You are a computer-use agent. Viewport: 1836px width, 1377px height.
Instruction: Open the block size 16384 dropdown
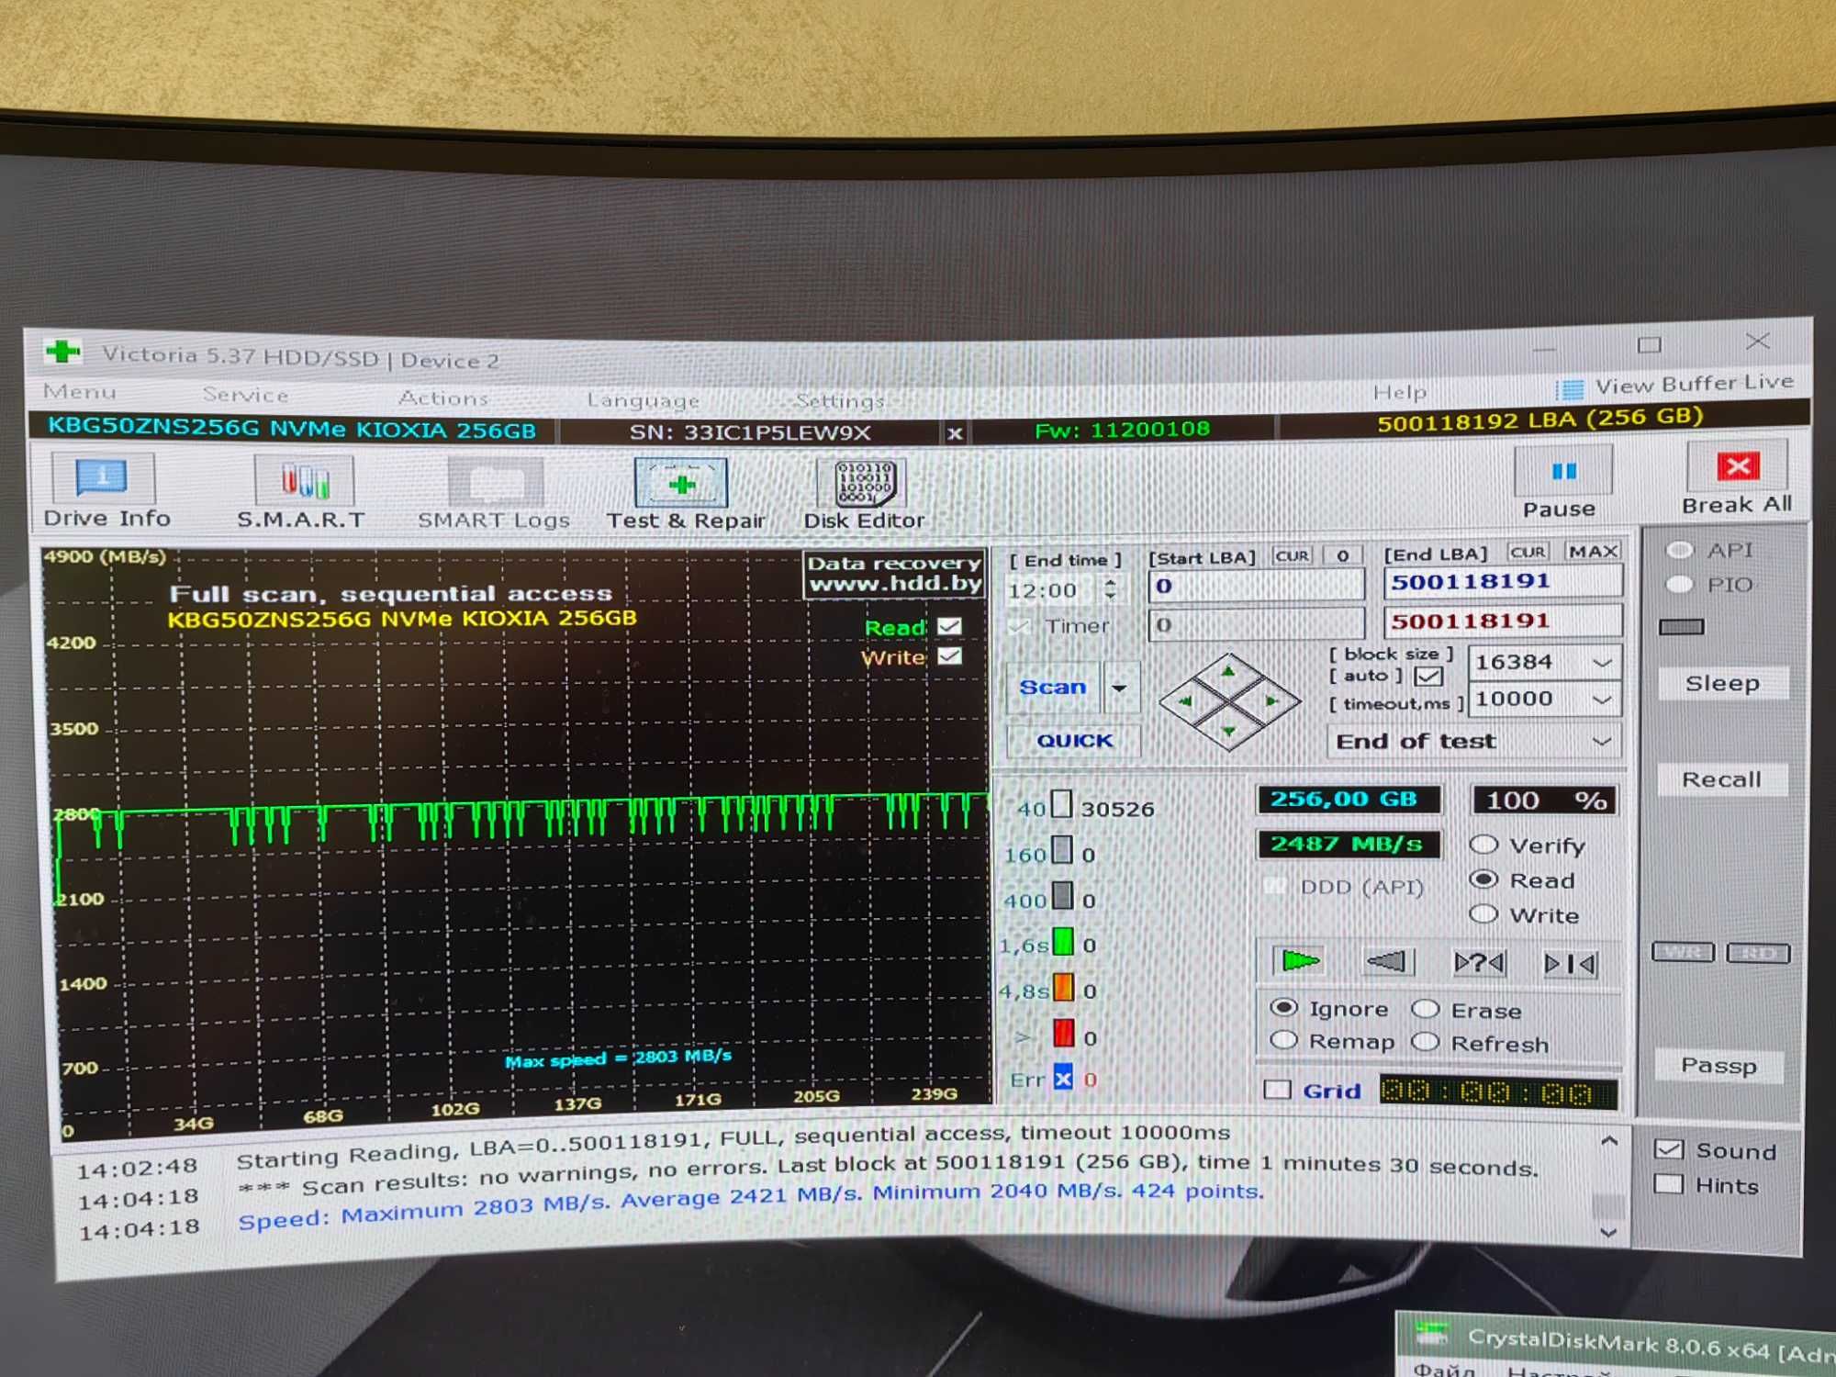tap(1602, 662)
